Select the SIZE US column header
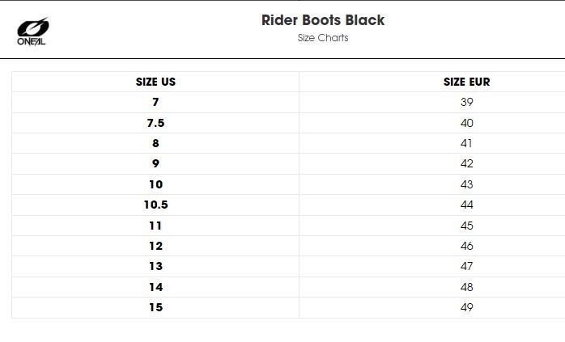The height and width of the screenshot is (342, 565). [155, 82]
